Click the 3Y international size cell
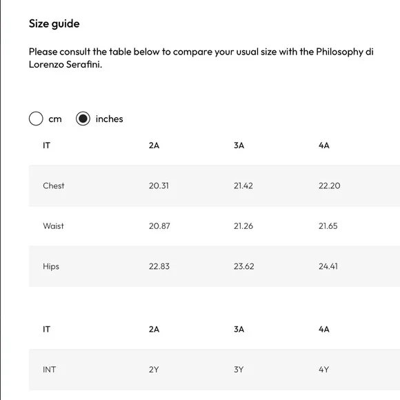 pyautogui.click(x=239, y=370)
